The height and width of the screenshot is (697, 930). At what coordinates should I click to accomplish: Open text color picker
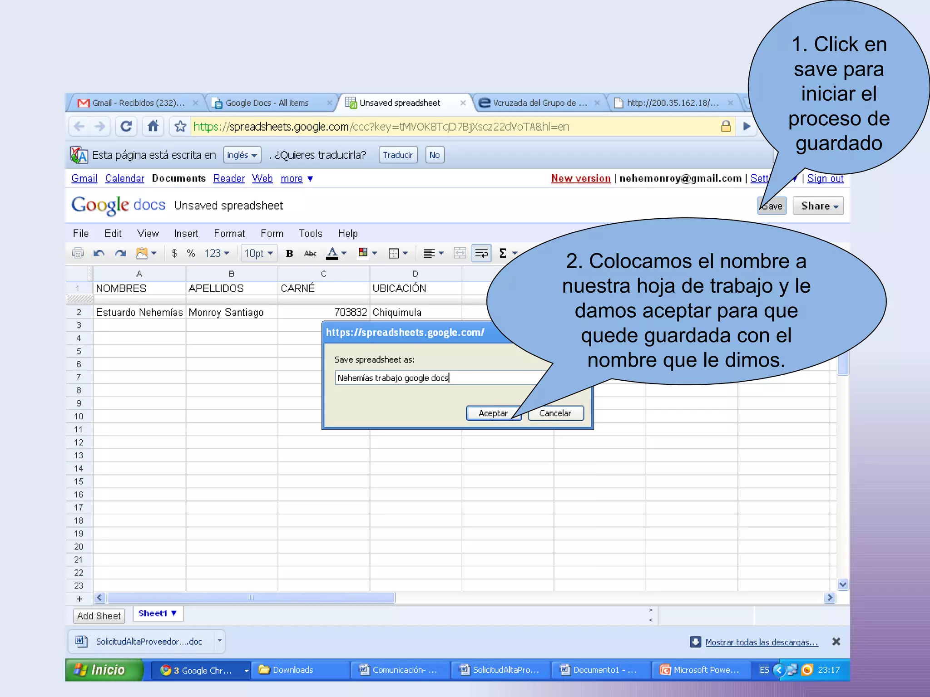[336, 253]
